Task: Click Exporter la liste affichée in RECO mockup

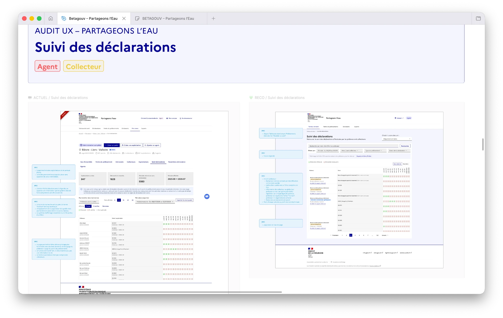Action: [364, 156]
